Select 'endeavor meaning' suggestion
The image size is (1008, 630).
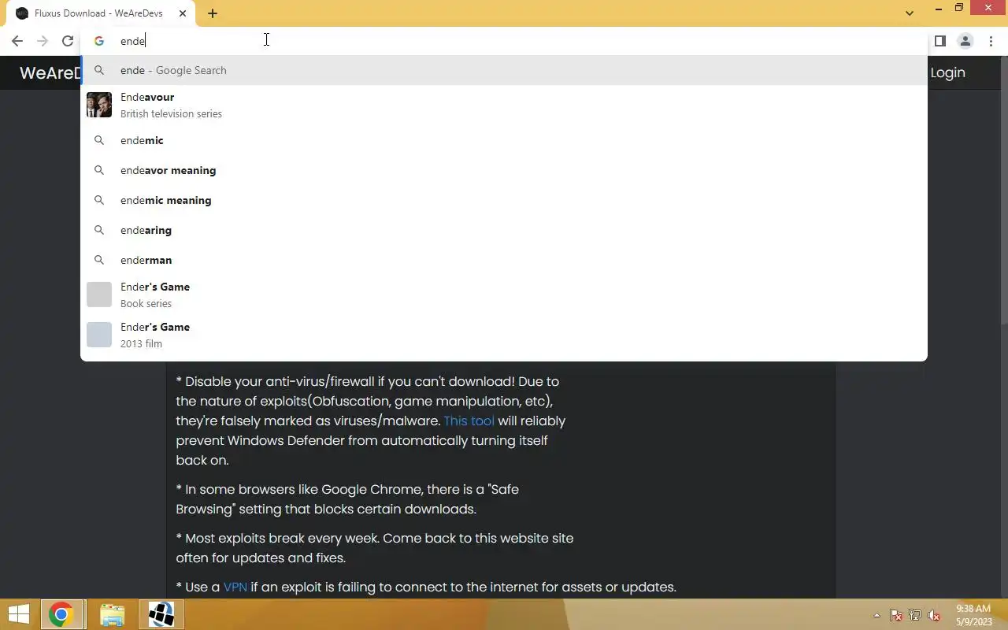tap(504, 170)
